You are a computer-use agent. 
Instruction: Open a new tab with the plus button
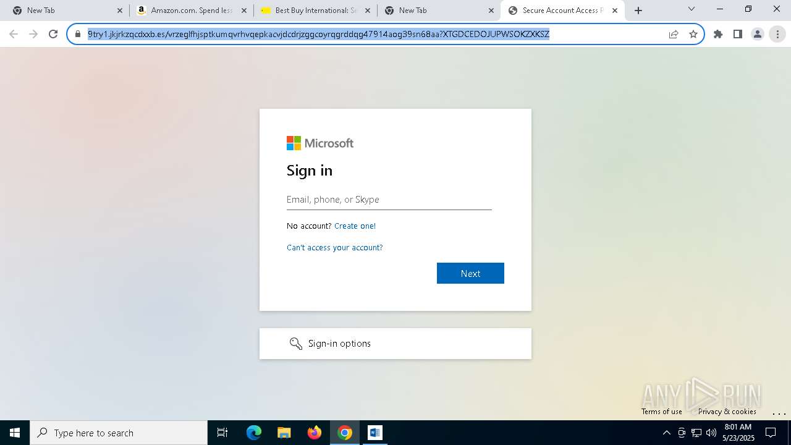point(638,11)
